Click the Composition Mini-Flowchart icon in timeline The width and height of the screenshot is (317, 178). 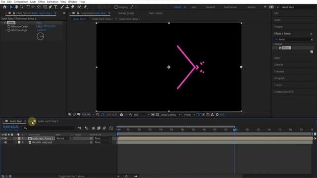click(x=79, y=128)
